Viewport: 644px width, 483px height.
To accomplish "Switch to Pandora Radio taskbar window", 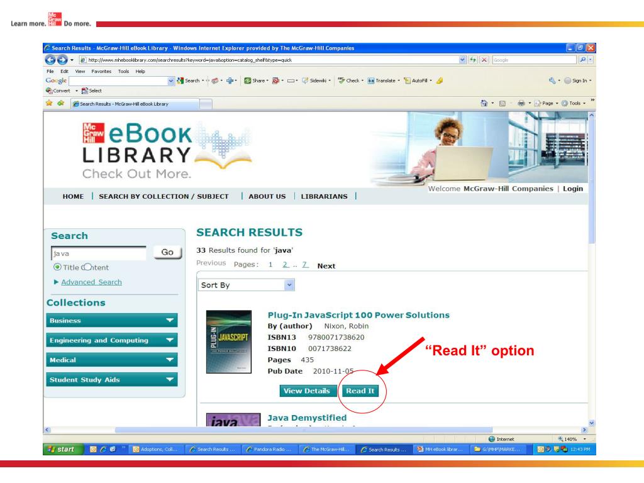I will [x=269, y=449].
